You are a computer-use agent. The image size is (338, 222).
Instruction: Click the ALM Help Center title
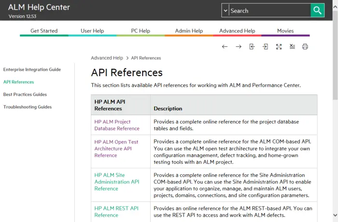39,7
